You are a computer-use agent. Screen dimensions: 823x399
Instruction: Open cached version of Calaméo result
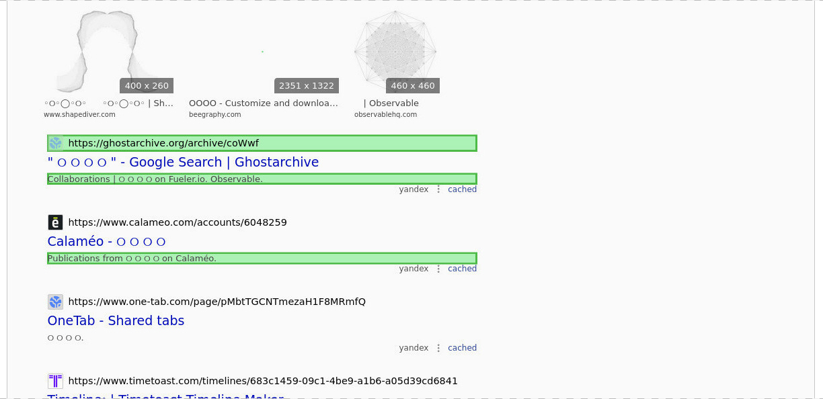coord(462,269)
